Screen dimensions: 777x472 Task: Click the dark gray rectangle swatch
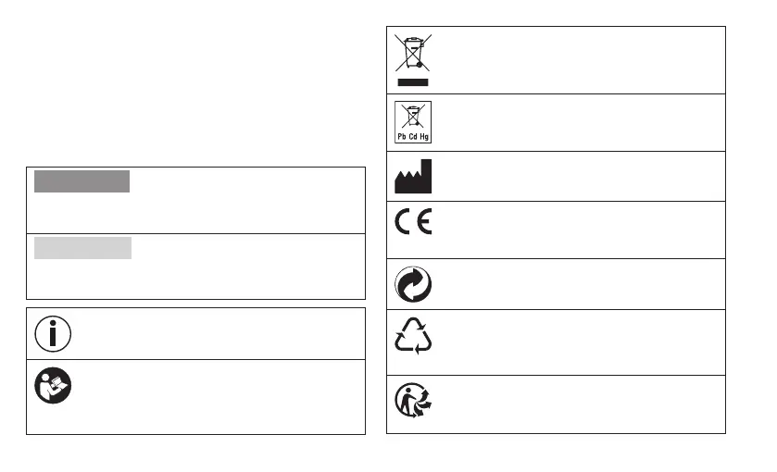tap(81, 181)
